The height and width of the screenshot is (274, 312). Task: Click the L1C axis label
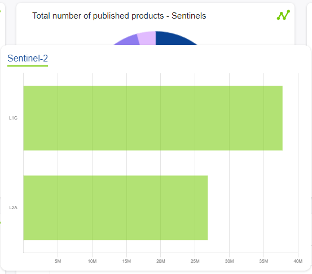[13, 118]
